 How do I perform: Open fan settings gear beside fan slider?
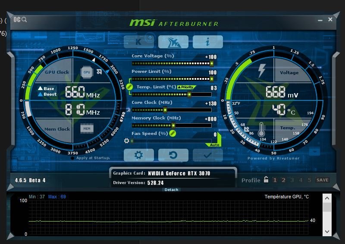[x=126, y=141]
